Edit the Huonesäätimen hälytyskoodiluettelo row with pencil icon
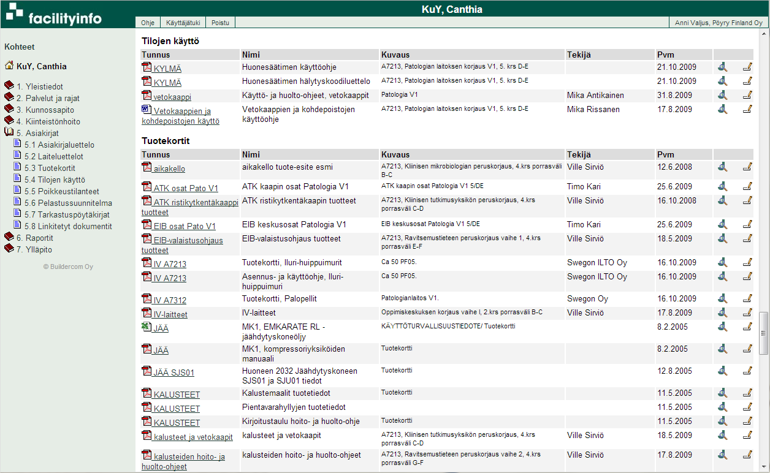The height and width of the screenshot is (473, 770). 747,81
